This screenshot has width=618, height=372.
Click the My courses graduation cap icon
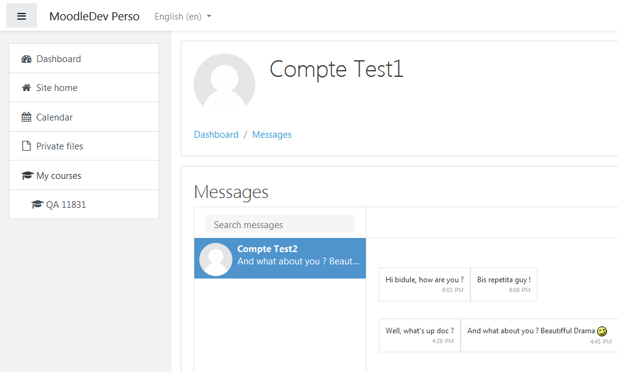point(27,175)
